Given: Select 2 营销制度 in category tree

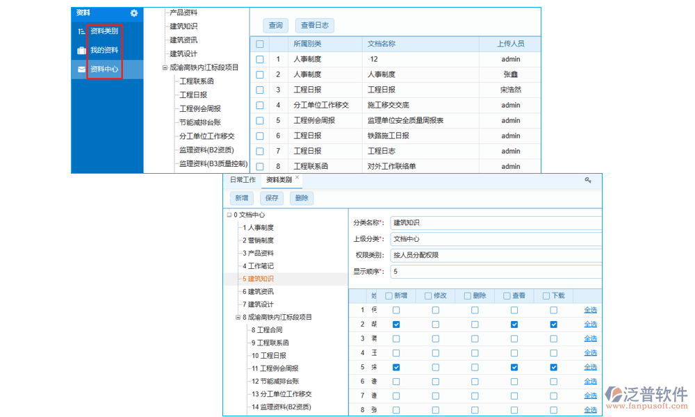Looking at the screenshot, I should [259, 240].
